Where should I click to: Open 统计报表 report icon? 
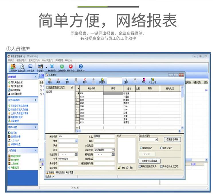click(30, 68)
